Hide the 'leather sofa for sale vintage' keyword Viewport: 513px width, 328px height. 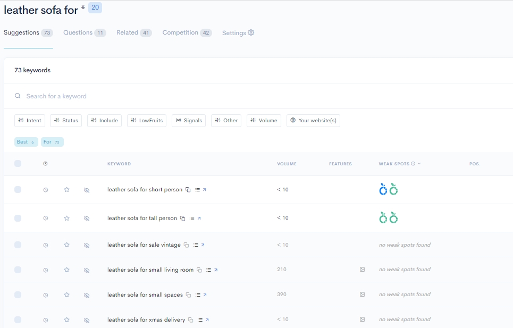point(87,245)
